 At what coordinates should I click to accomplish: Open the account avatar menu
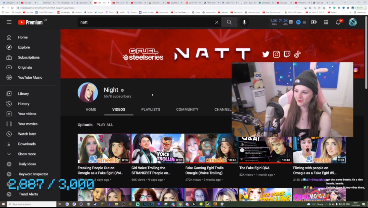(x=352, y=22)
